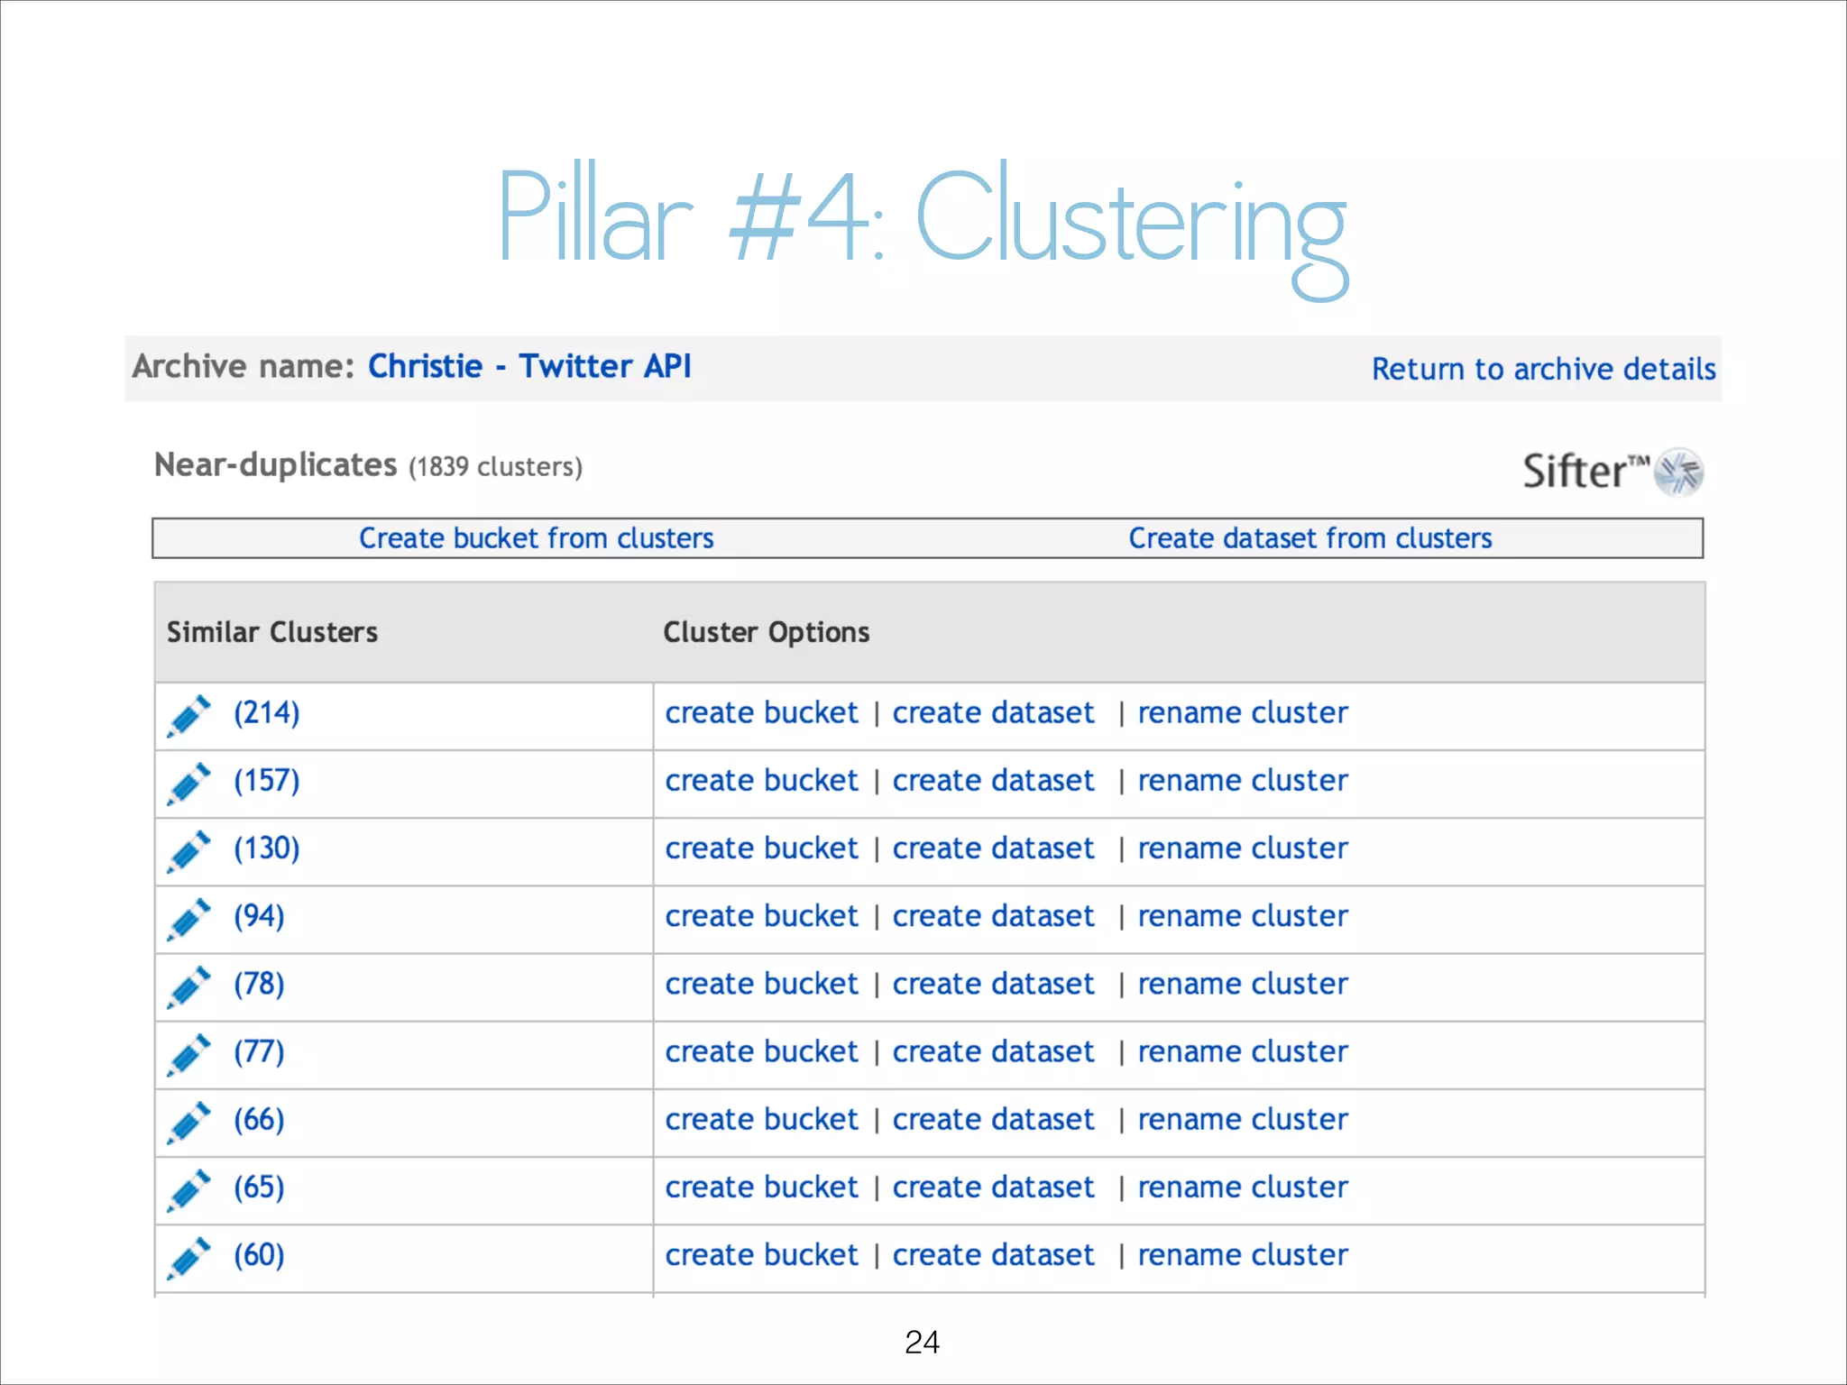This screenshot has height=1385, width=1847.
Task: Click the Archive name: label
Action: click(x=244, y=366)
